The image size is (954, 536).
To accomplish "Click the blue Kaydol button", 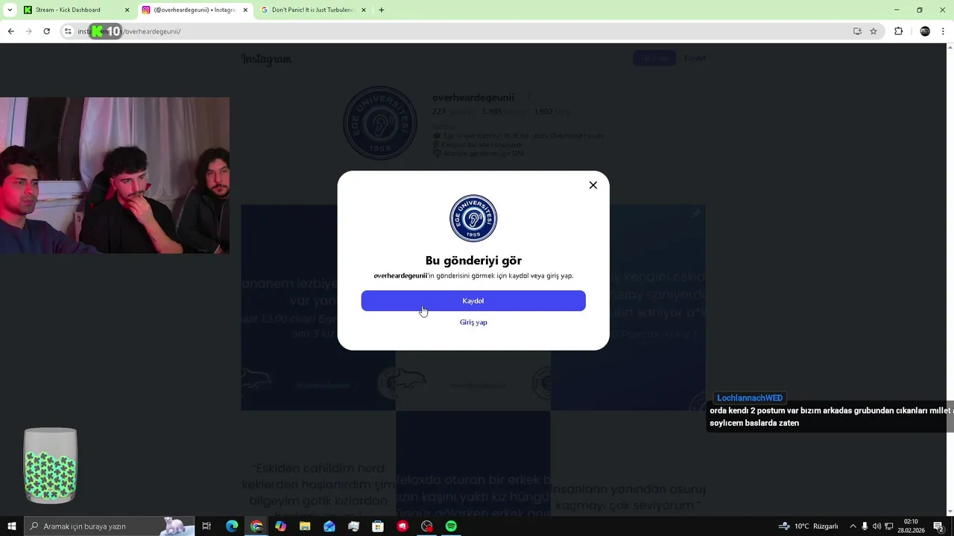I will (x=473, y=301).
